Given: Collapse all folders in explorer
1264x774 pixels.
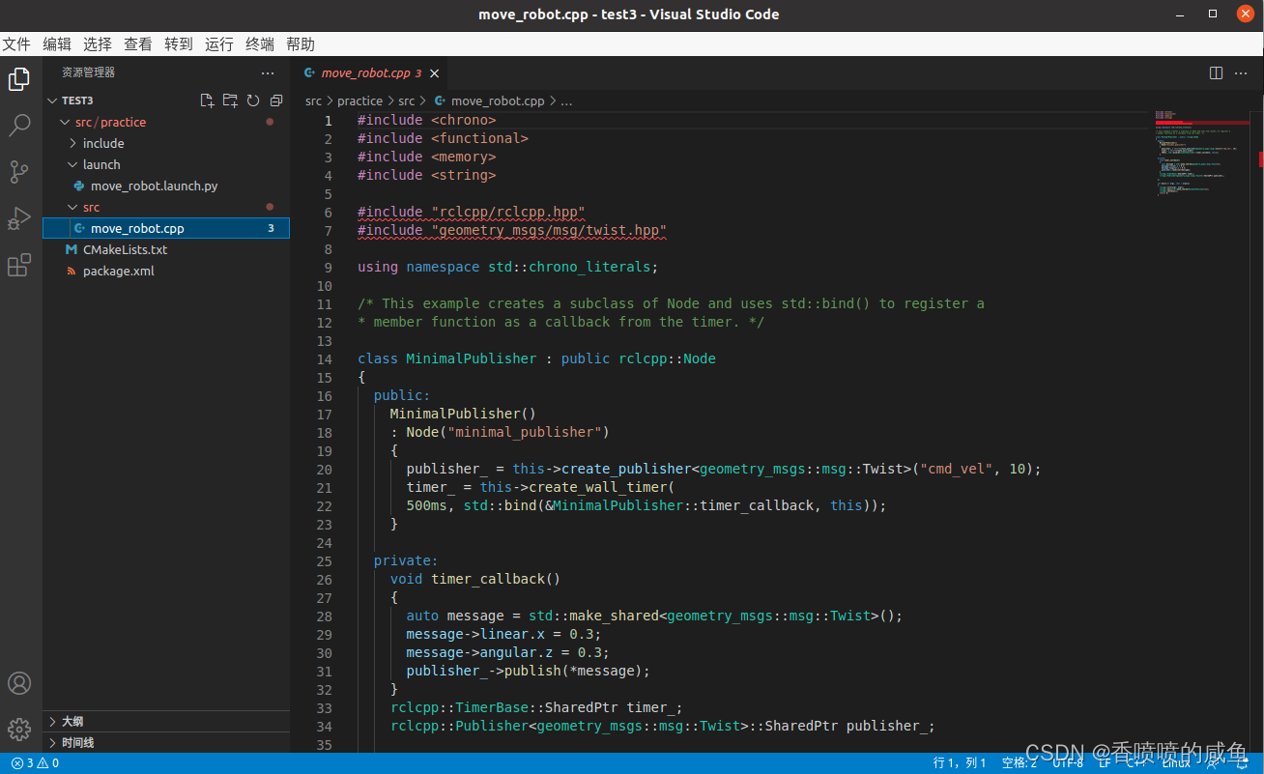Looking at the screenshot, I should click(x=276, y=100).
